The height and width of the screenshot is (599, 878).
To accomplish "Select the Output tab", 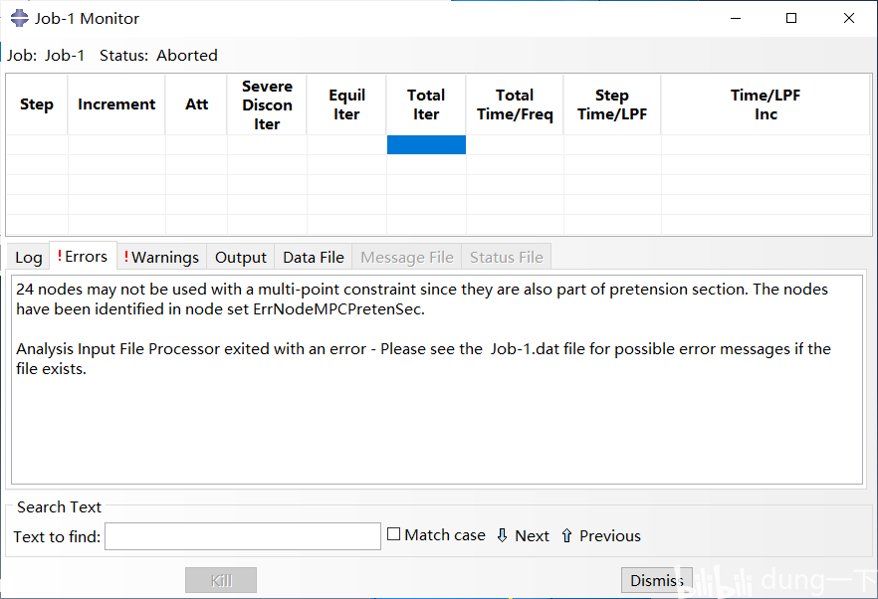I will (x=241, y=258).
